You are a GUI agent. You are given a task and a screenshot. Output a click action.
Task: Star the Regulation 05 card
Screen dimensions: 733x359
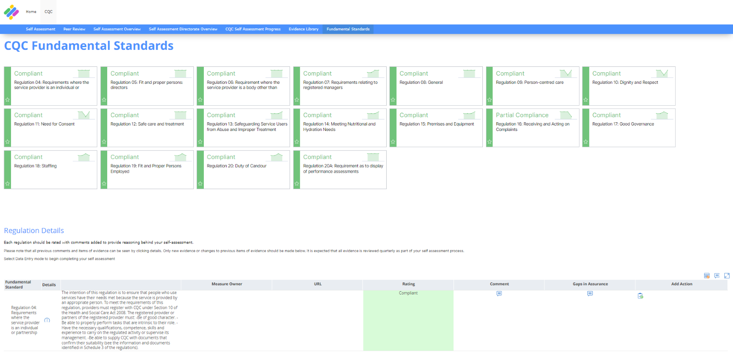[104, 99]
